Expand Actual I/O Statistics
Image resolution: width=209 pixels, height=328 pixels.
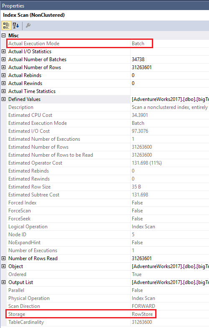3,51
